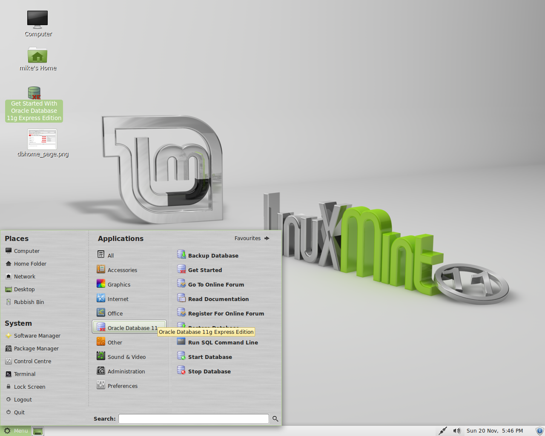Open the Computer desktop icon
545x436 pixels.
(38, 24)
